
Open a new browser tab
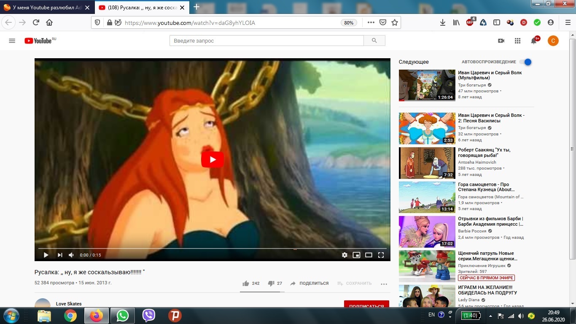coord(196,7)
